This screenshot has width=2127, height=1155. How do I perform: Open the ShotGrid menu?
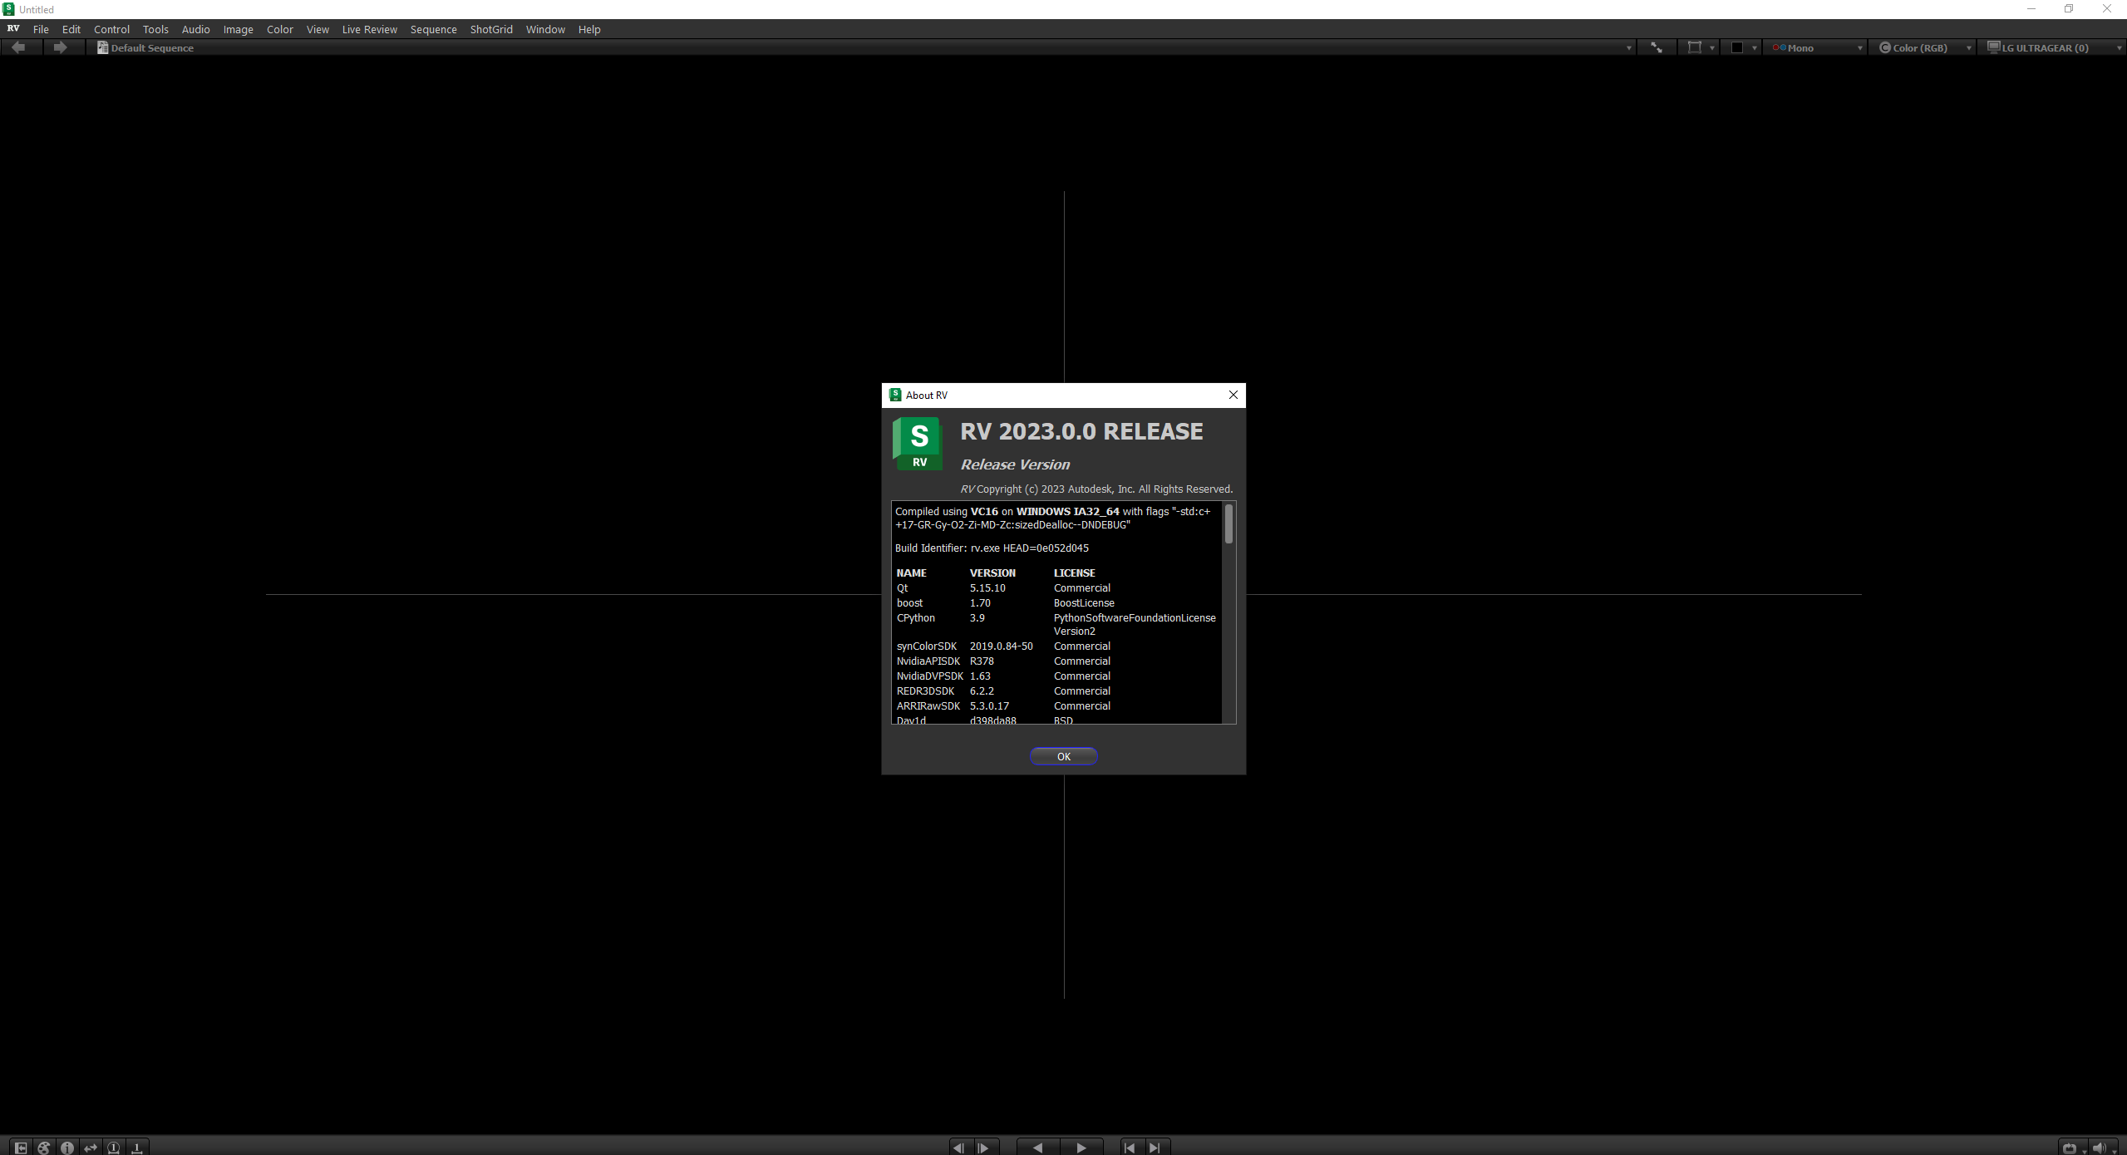click(x=491, y=28)
